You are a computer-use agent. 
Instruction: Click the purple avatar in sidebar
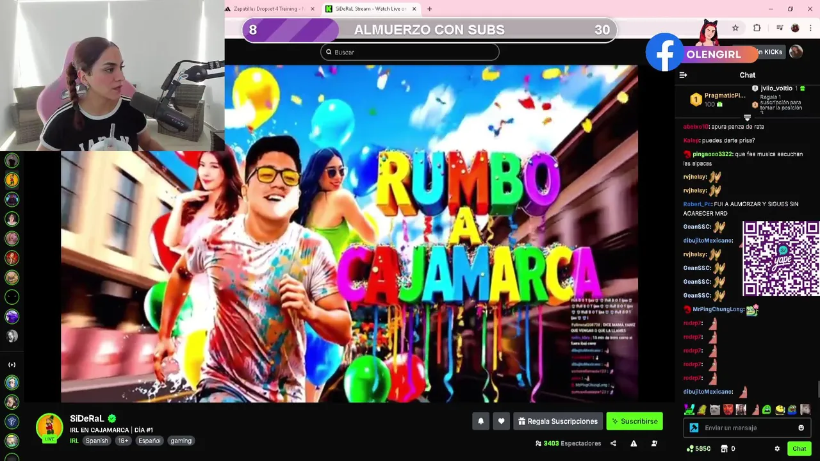click(x=12, y=316)
